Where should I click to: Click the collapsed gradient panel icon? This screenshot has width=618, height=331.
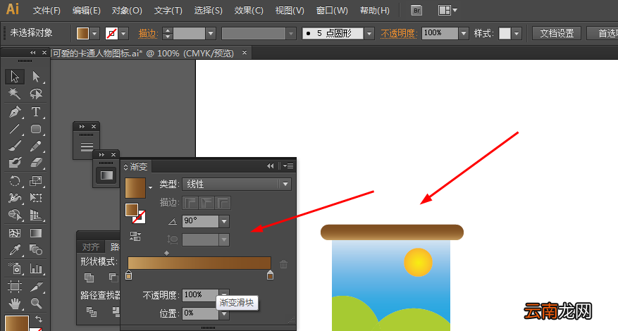pyautogui.click(x=106, y=175)
